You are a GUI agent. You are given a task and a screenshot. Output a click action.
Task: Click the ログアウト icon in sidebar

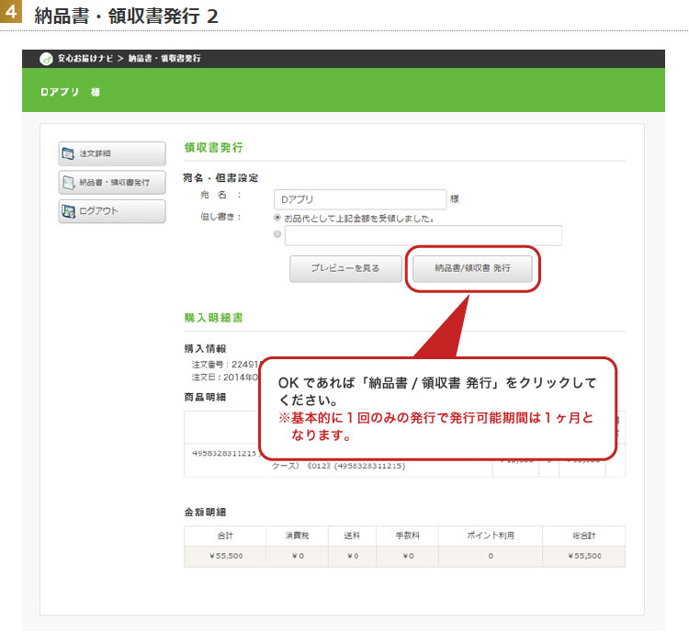pyautogui.click(x=68, y=211)
